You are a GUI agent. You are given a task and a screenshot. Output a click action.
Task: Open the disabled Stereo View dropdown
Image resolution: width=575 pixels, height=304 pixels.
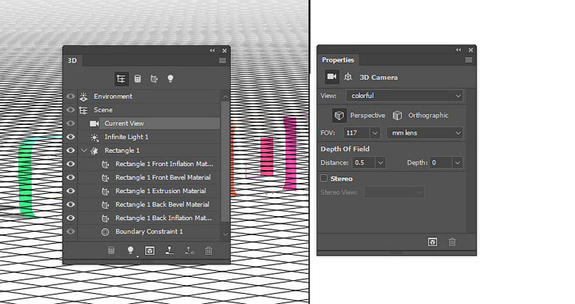tap(395, 192)
